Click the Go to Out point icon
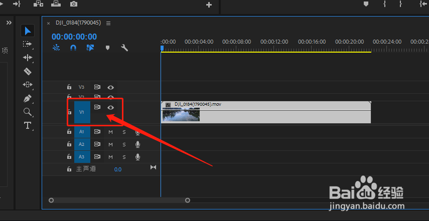This screenshot has width=429, height=221. click(x=17, y=4)
